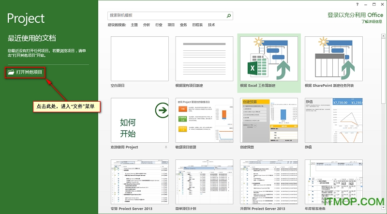The image size is (387, 214).
Task: Click the 敏捷项目管理 label text
Action: 186,147
